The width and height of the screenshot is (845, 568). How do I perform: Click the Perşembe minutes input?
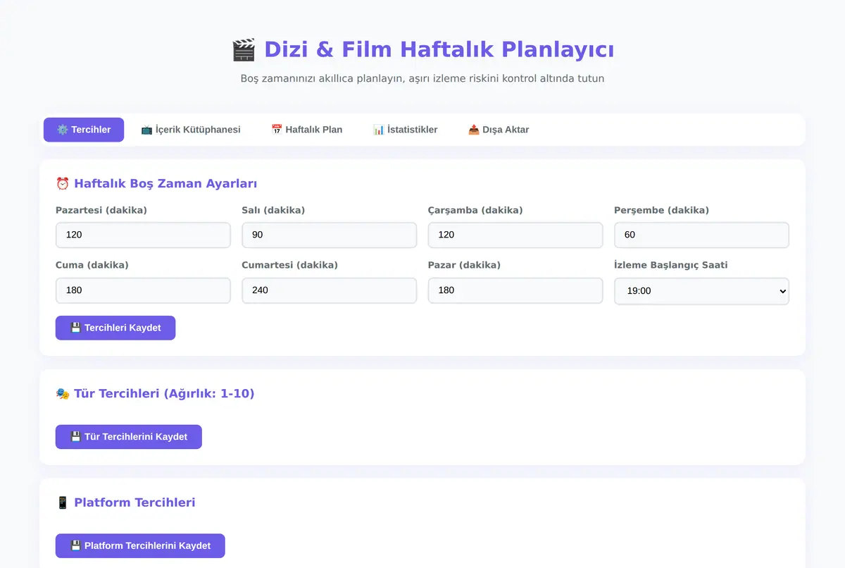click(x=701, y=235)
